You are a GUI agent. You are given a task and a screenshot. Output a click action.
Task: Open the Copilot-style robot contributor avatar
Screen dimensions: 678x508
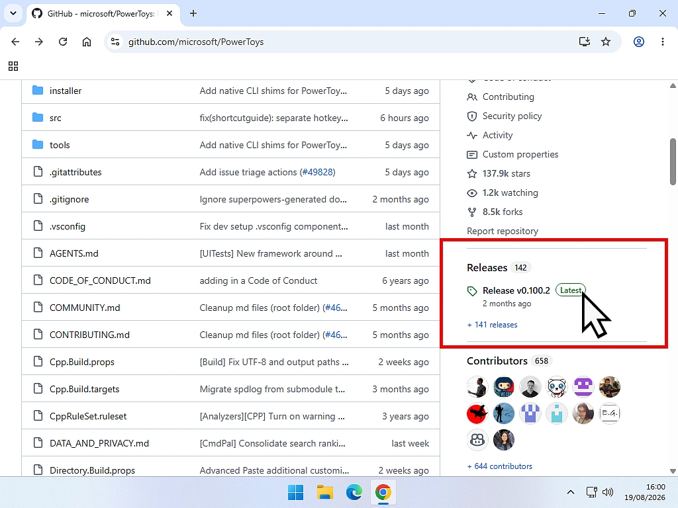[x=477, y=440]
